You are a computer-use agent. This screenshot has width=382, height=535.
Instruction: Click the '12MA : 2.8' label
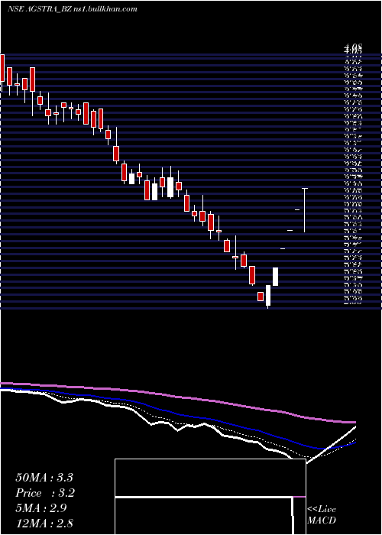(x=44, y=523)
